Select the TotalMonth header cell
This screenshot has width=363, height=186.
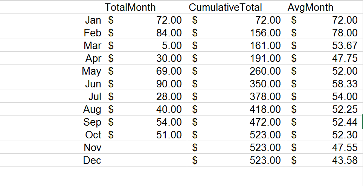pos(145,7)
